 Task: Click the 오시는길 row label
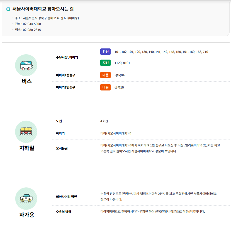click(x=62, y=148)
